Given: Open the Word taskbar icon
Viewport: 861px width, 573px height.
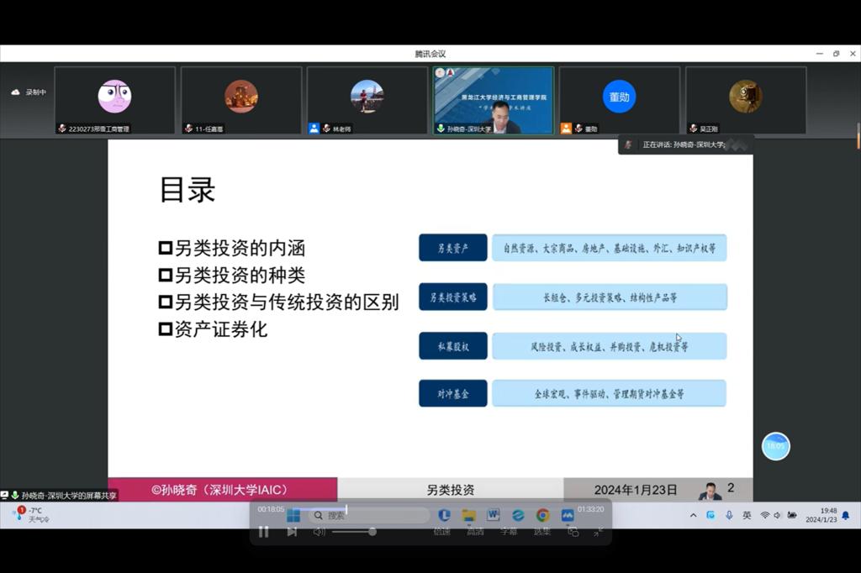Looking at the screenshot, I should pos(493,515).
